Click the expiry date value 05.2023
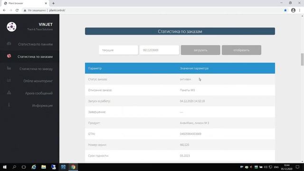304x171 pixels. pos(185,156)
